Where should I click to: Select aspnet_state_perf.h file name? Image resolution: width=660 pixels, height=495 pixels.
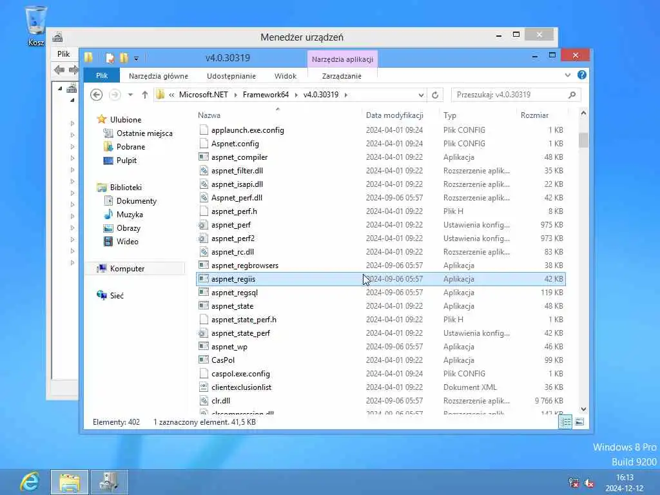click(x=244, y=320)
